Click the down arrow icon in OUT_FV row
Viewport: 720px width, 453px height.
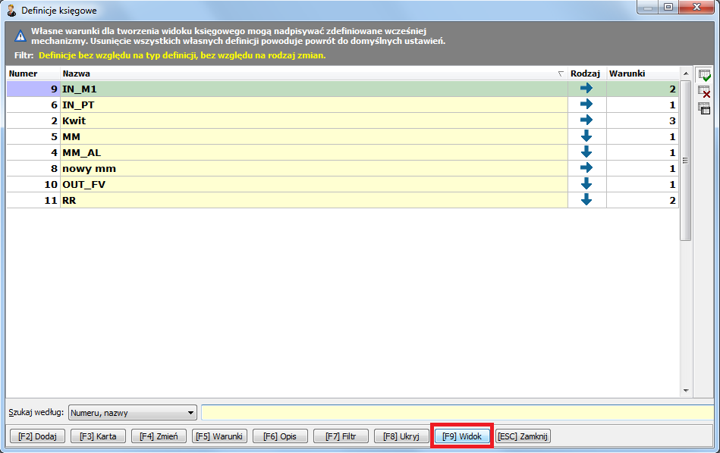(586, 183)
